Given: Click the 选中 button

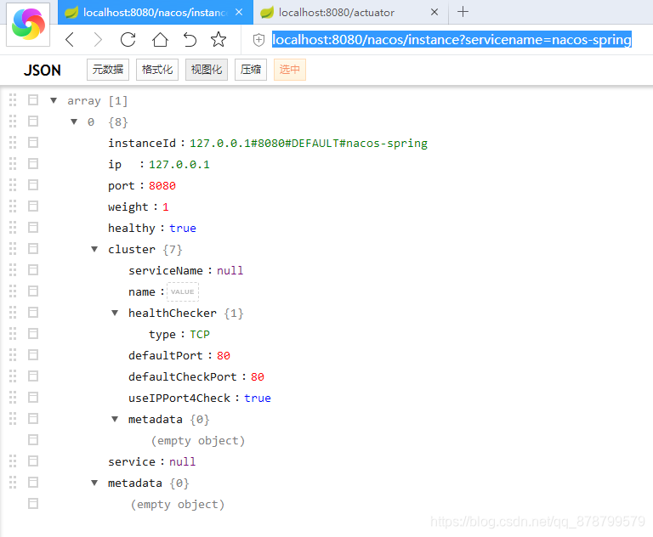Looking at the screenshot, I should (289, 70).
